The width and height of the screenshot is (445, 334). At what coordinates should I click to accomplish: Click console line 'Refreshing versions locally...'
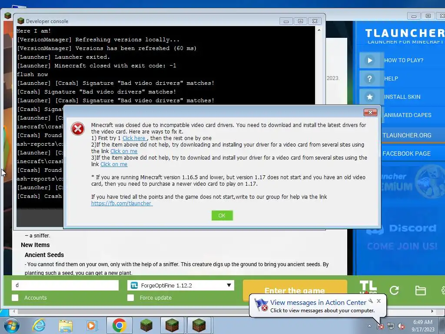127,40
